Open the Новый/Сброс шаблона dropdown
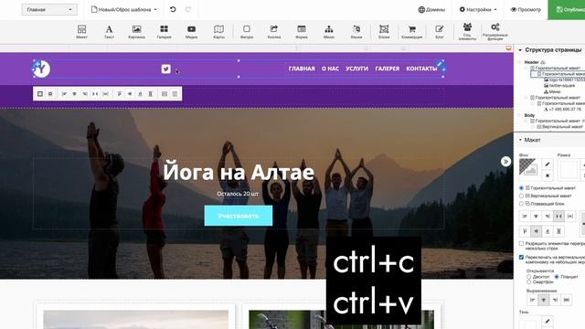 [x=124, y=10]
